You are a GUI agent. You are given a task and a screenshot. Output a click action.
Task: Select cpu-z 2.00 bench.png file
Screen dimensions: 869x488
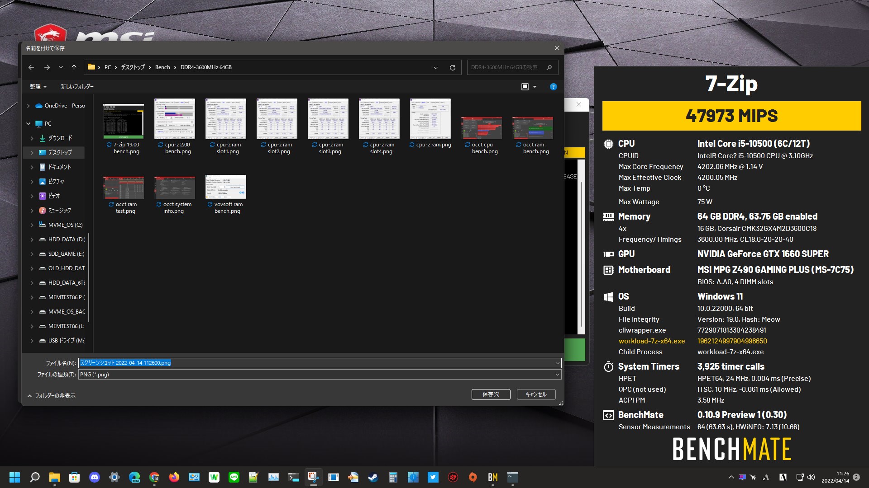tap(175, 127)
